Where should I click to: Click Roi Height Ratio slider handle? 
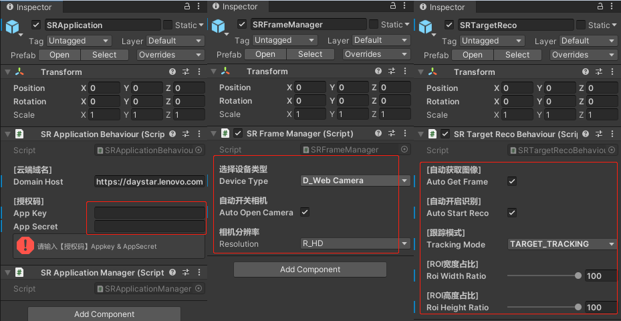coord(578,307)
